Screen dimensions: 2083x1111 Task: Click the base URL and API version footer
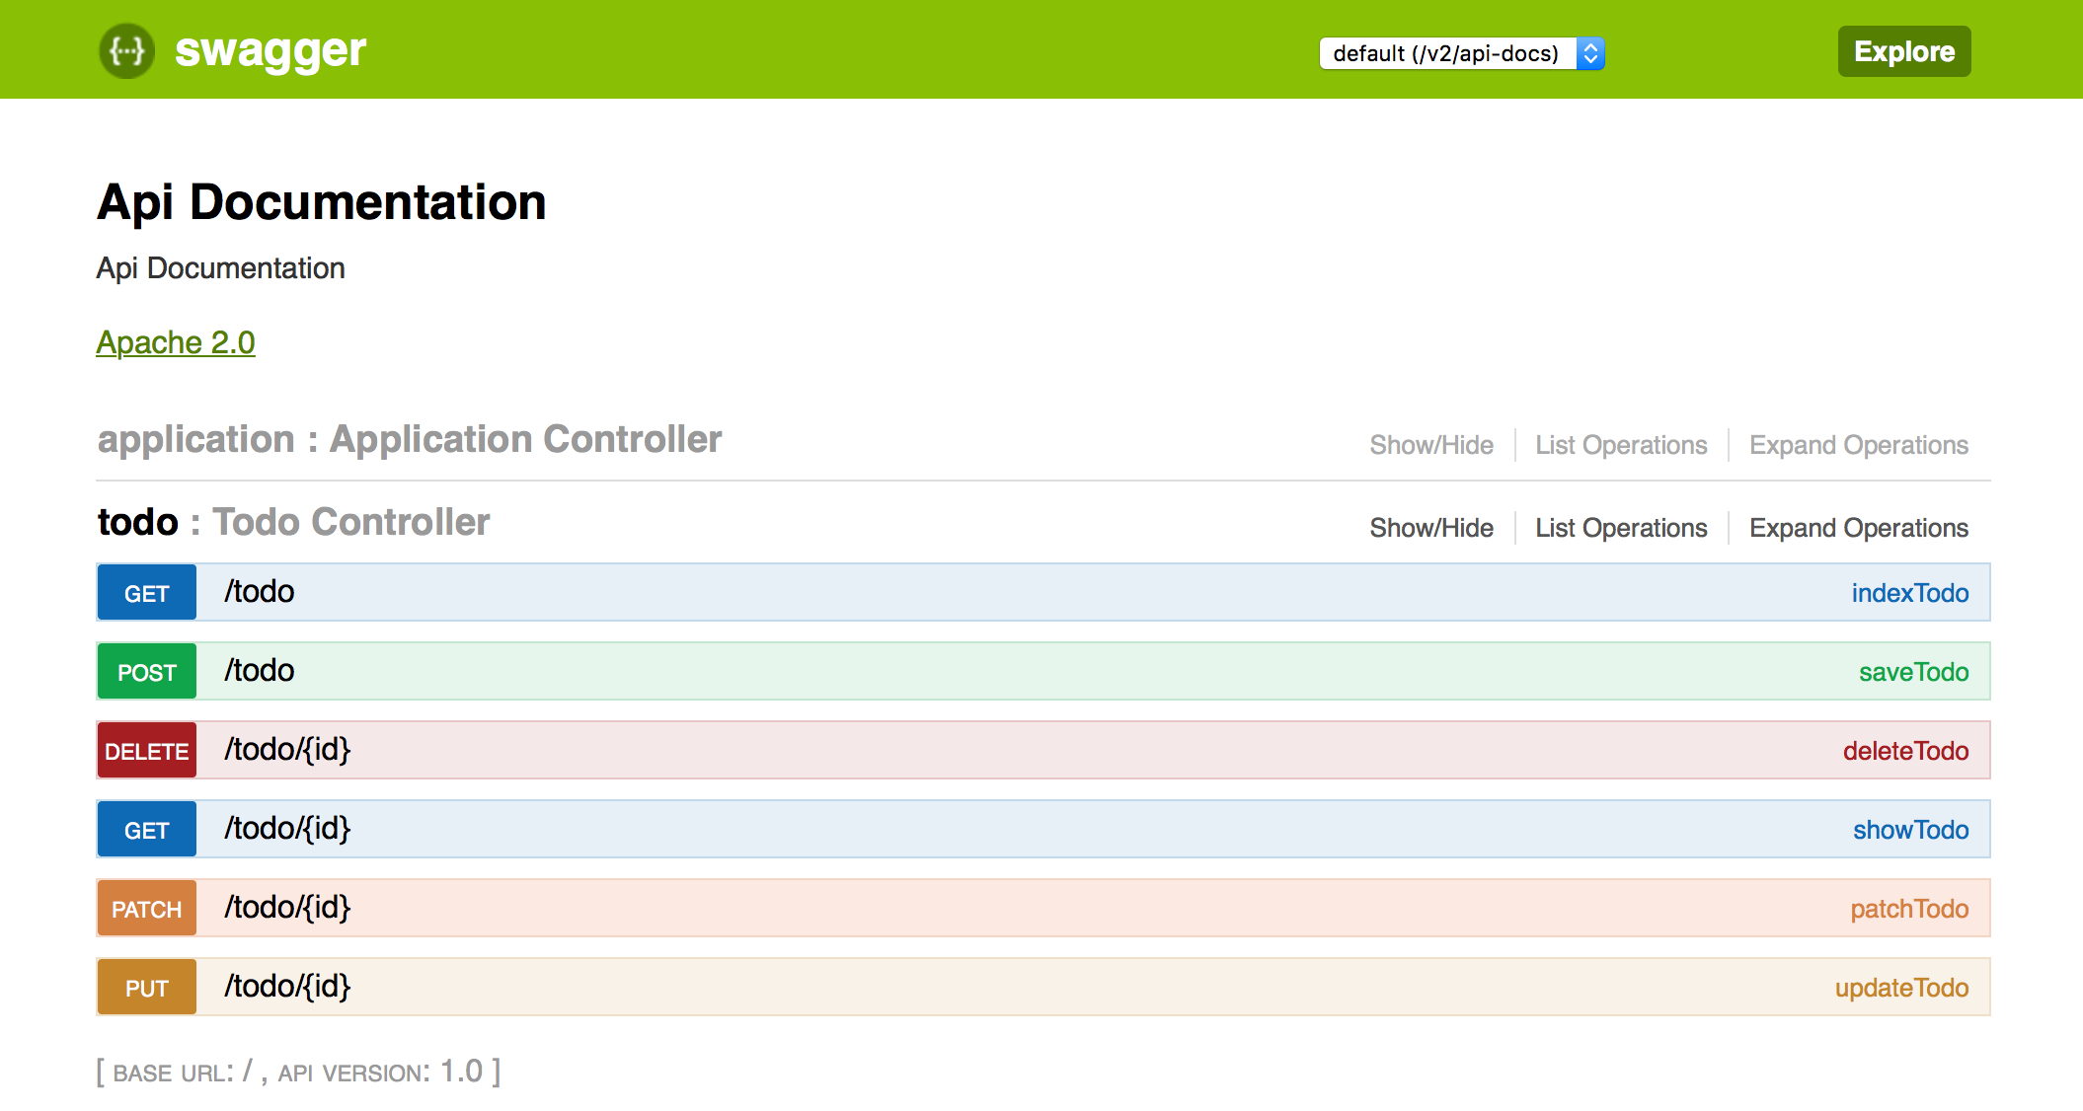click(298, 1072)
